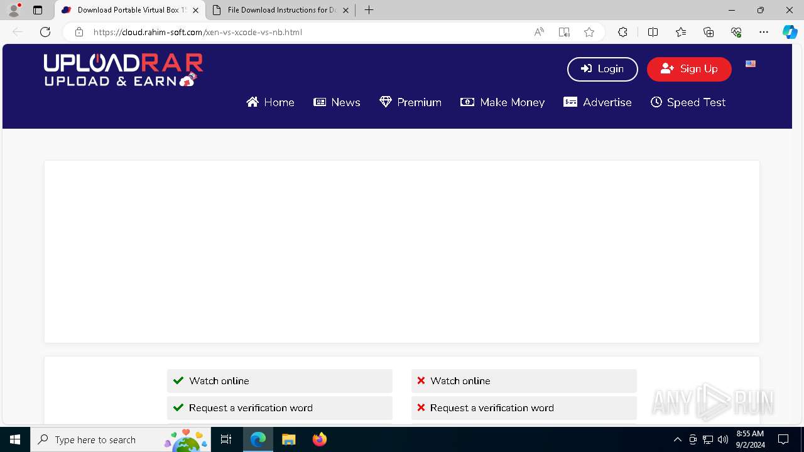Open the Speed Test menu item
This screenshot has height=452, width=804.
point(688,102)
